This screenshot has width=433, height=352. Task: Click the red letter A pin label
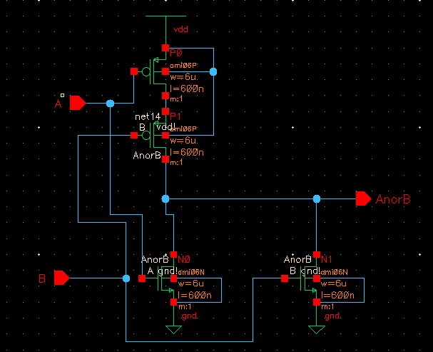pos(58,104)
